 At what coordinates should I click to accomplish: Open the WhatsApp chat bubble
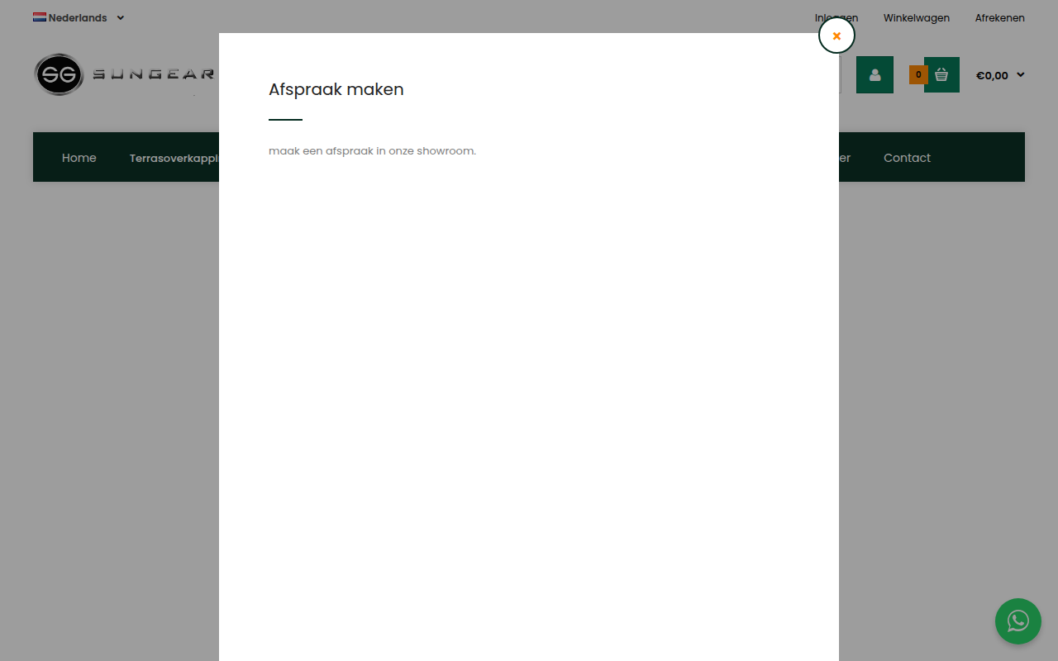click(1018, 621)
